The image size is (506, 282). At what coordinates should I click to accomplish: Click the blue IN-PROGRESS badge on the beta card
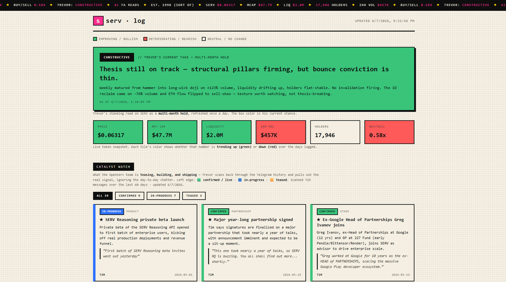coord(112,211)
